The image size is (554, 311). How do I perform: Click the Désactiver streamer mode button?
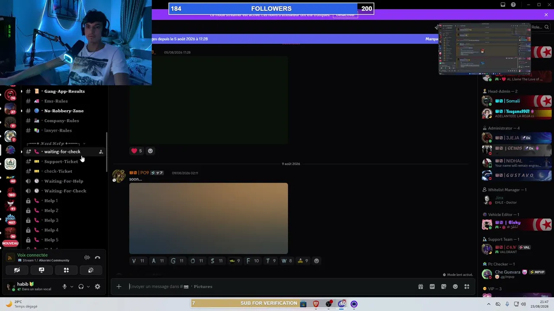click(x=345, y=15)
